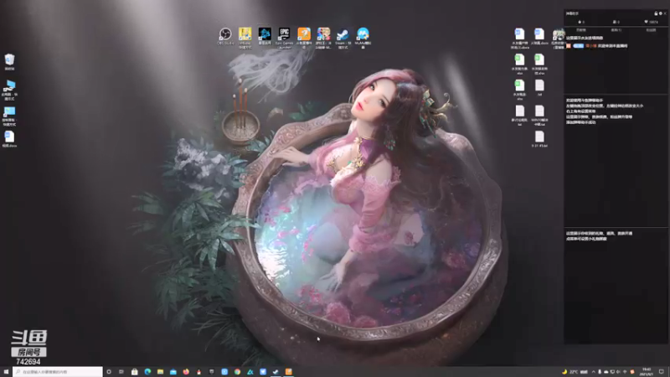Viewport: 670px width, 377px height.
Task: Open the blue wolf-icon shortcut beside Epic Games
Action: coord(265,36)
